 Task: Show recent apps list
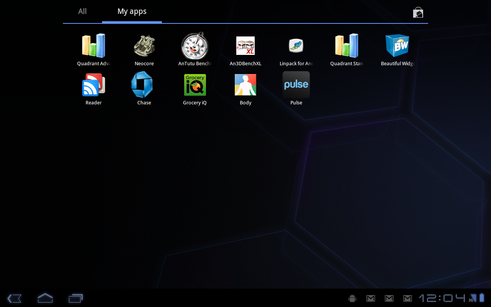click(76, 298)
